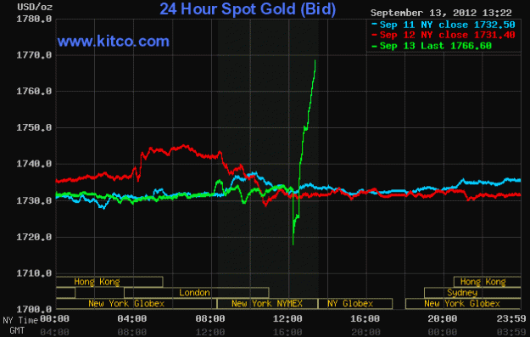Image resolution: width=530 pixels, height=337 pixels.
Task: Click the NY Time 16:00 tick label
Action: (x=365, y=318)
